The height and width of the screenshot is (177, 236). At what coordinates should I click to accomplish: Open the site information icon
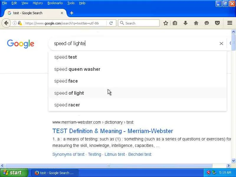pyautogui.click(x=14, y=23)
